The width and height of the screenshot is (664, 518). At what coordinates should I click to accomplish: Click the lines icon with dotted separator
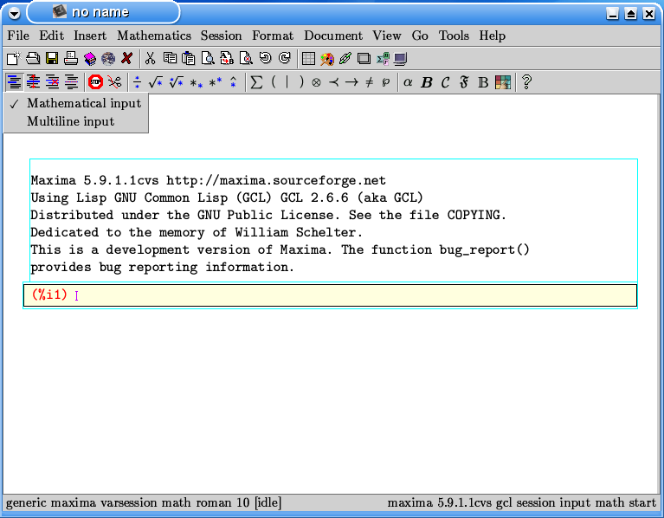pyautogui.click(x=72, y=81)
